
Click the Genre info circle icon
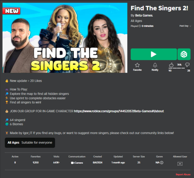[161, 163]
